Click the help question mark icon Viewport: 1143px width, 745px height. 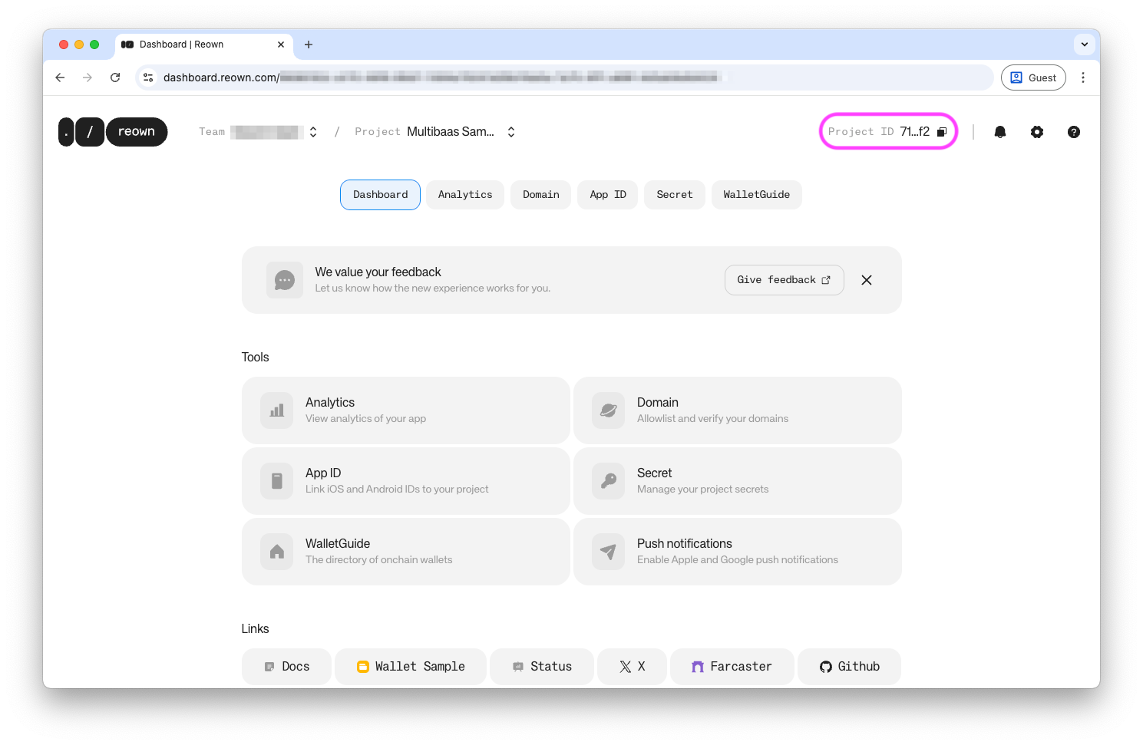(x=1073, y=131)
